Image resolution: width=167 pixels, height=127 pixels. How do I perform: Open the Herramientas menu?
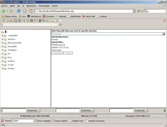pyautogui.click(x=44, y=6)
